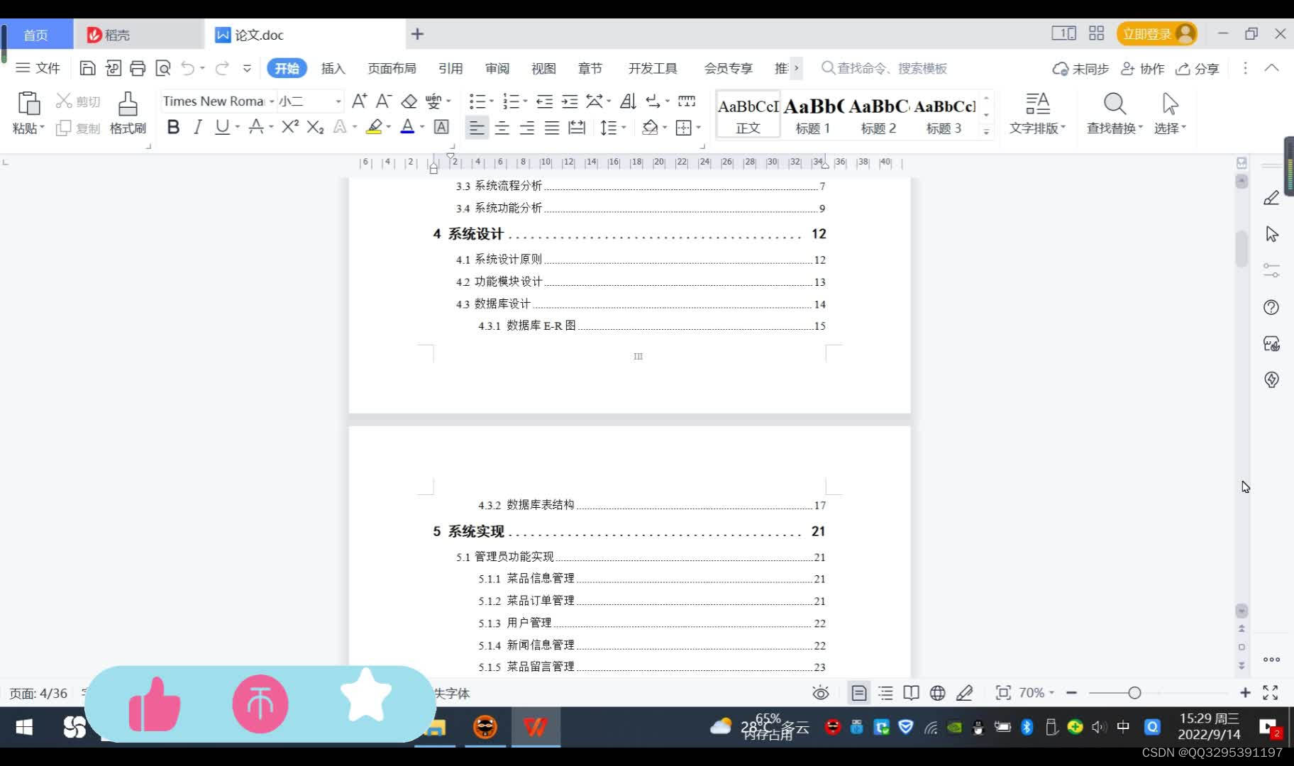Screen dimensions: 1294x766
Task: Click Windows Start button
Action: click(x=24, y=727)
